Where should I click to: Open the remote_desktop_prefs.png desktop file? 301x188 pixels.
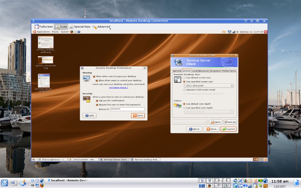point(46,42)
